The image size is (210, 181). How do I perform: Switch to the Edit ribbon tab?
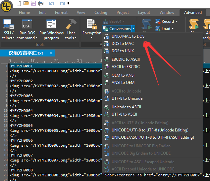point(42,13)
